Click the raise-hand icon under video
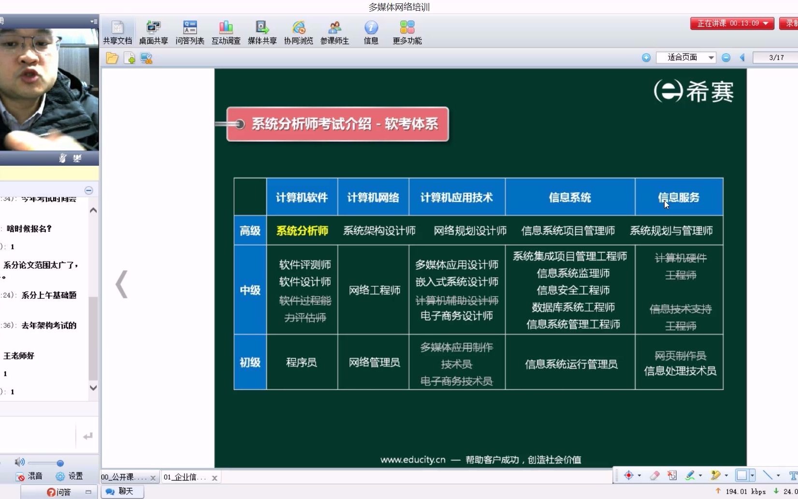 pos(63,158)
